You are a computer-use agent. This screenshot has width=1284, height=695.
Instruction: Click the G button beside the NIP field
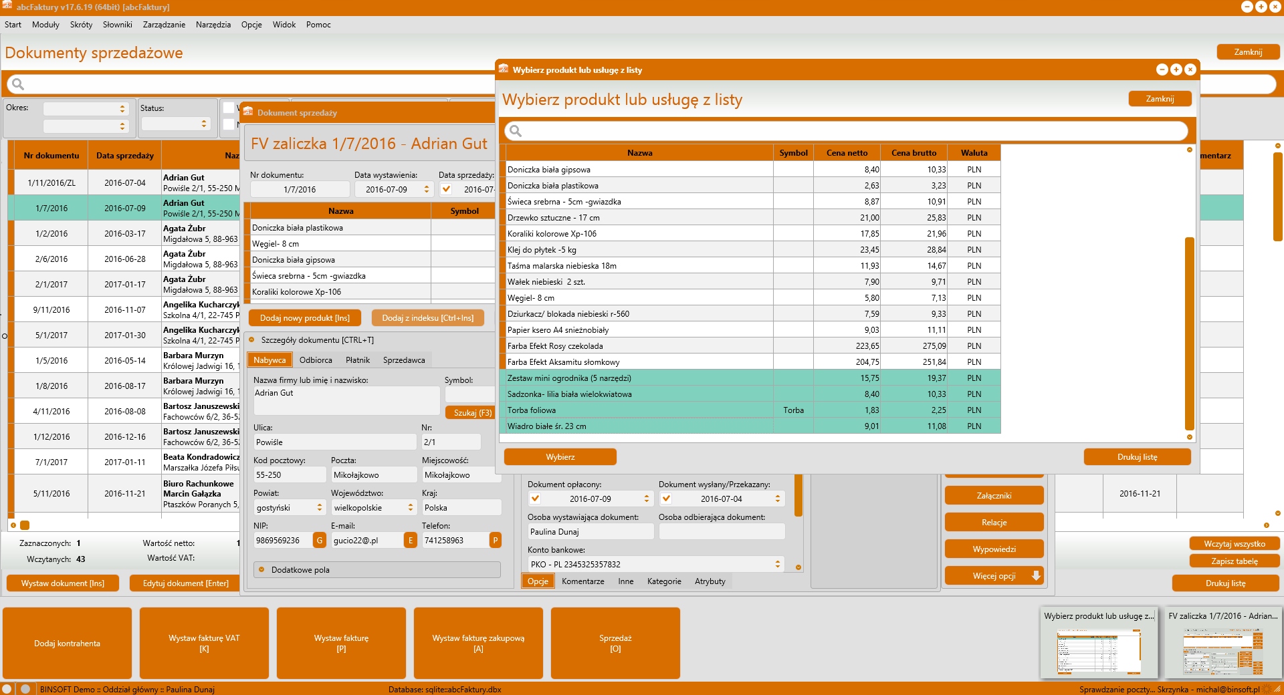coord(319,540)
